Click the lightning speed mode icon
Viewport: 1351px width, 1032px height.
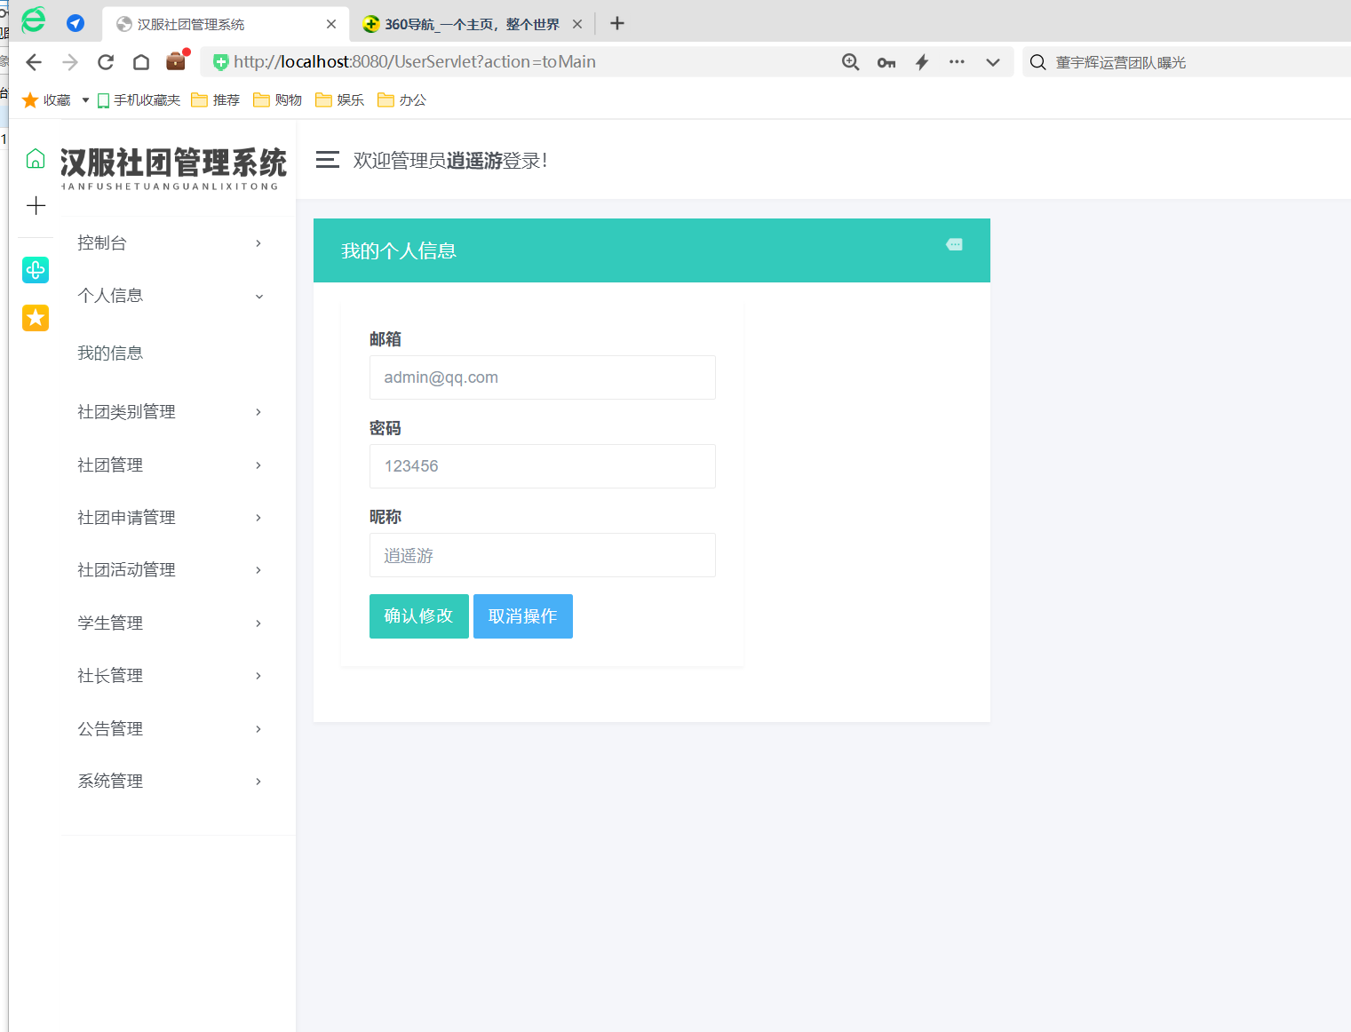tap(922, 62)
